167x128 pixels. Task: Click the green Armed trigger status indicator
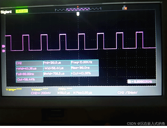coord(22,11)
